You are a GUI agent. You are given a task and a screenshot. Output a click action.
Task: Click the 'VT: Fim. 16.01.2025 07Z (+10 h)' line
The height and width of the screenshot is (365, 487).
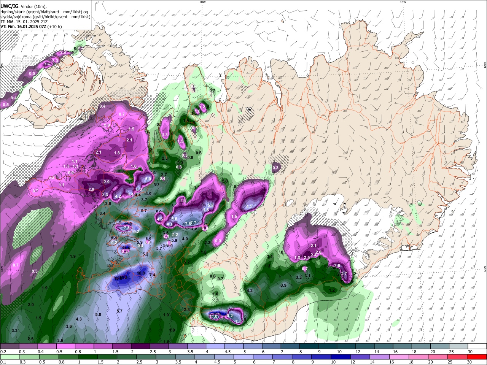coord(31,27)
